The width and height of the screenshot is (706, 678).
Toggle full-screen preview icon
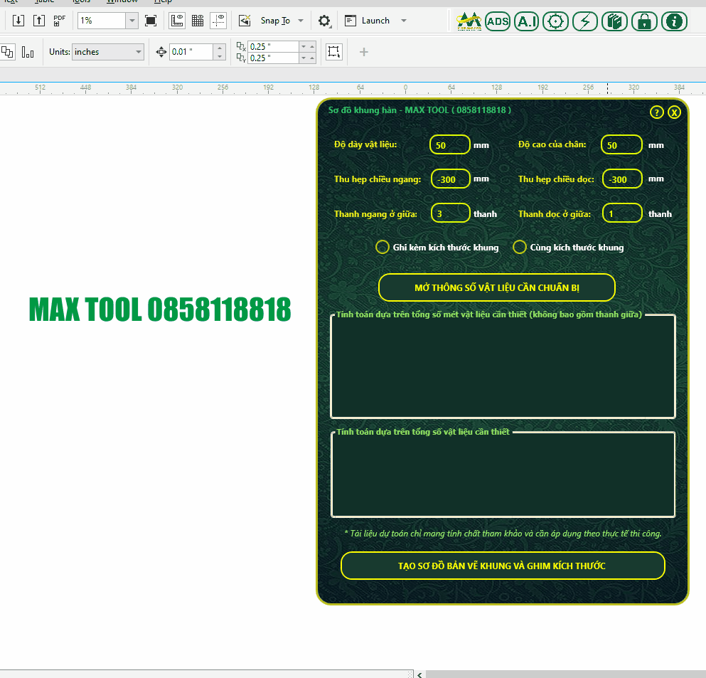click(x=151, y=21)
